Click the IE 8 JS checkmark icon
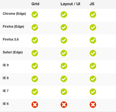This screenshot has width=116, height=112. pyautogui.click(x=93, y=79)
